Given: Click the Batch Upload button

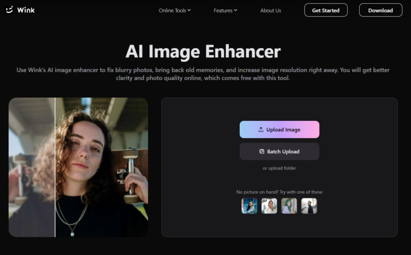Looking at the screenshot, I should 280,151.
